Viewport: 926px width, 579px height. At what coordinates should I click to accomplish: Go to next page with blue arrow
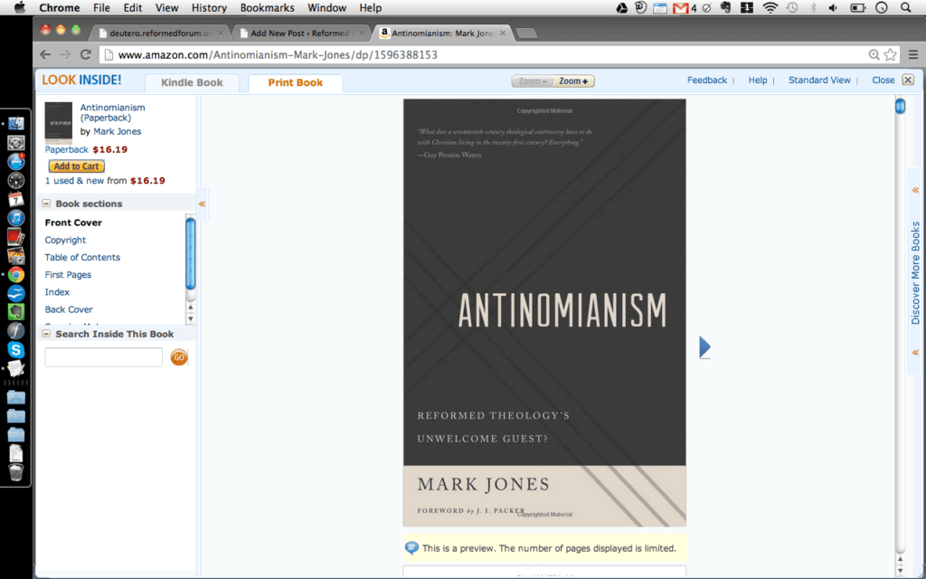(x=704, y=346)
